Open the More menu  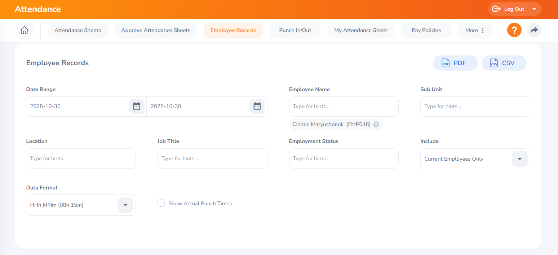pos(475,30)
